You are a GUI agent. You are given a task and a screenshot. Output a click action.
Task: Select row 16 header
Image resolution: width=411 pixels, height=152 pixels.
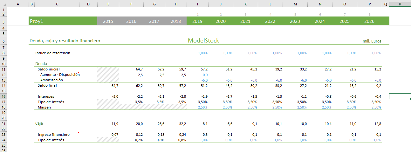[3, 96]
